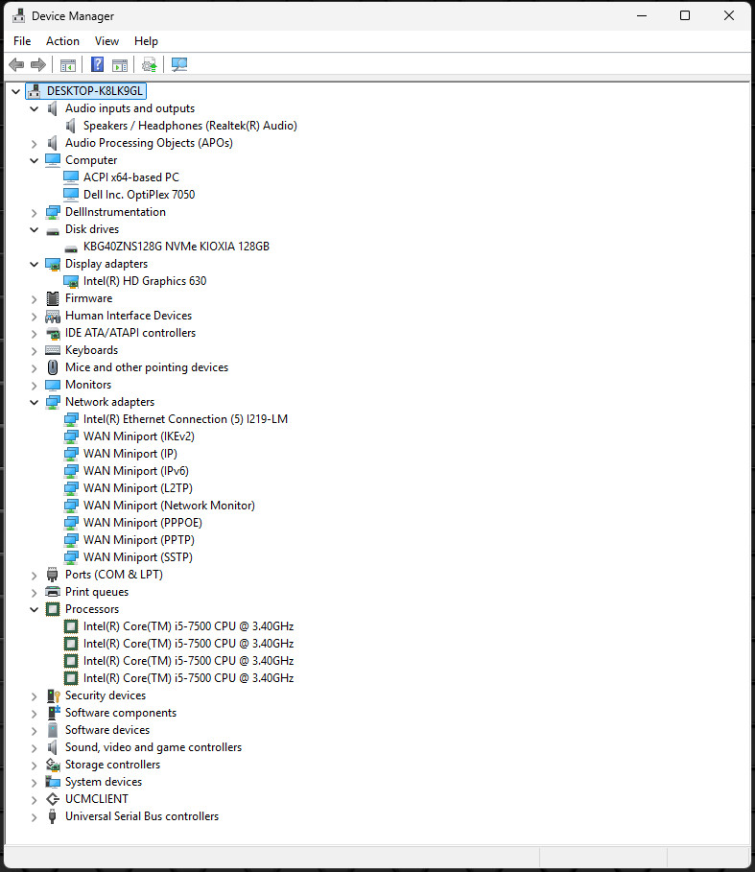This screenshot has width=755, height=872.
Task: Open the File menu
Action: [22, 41]
